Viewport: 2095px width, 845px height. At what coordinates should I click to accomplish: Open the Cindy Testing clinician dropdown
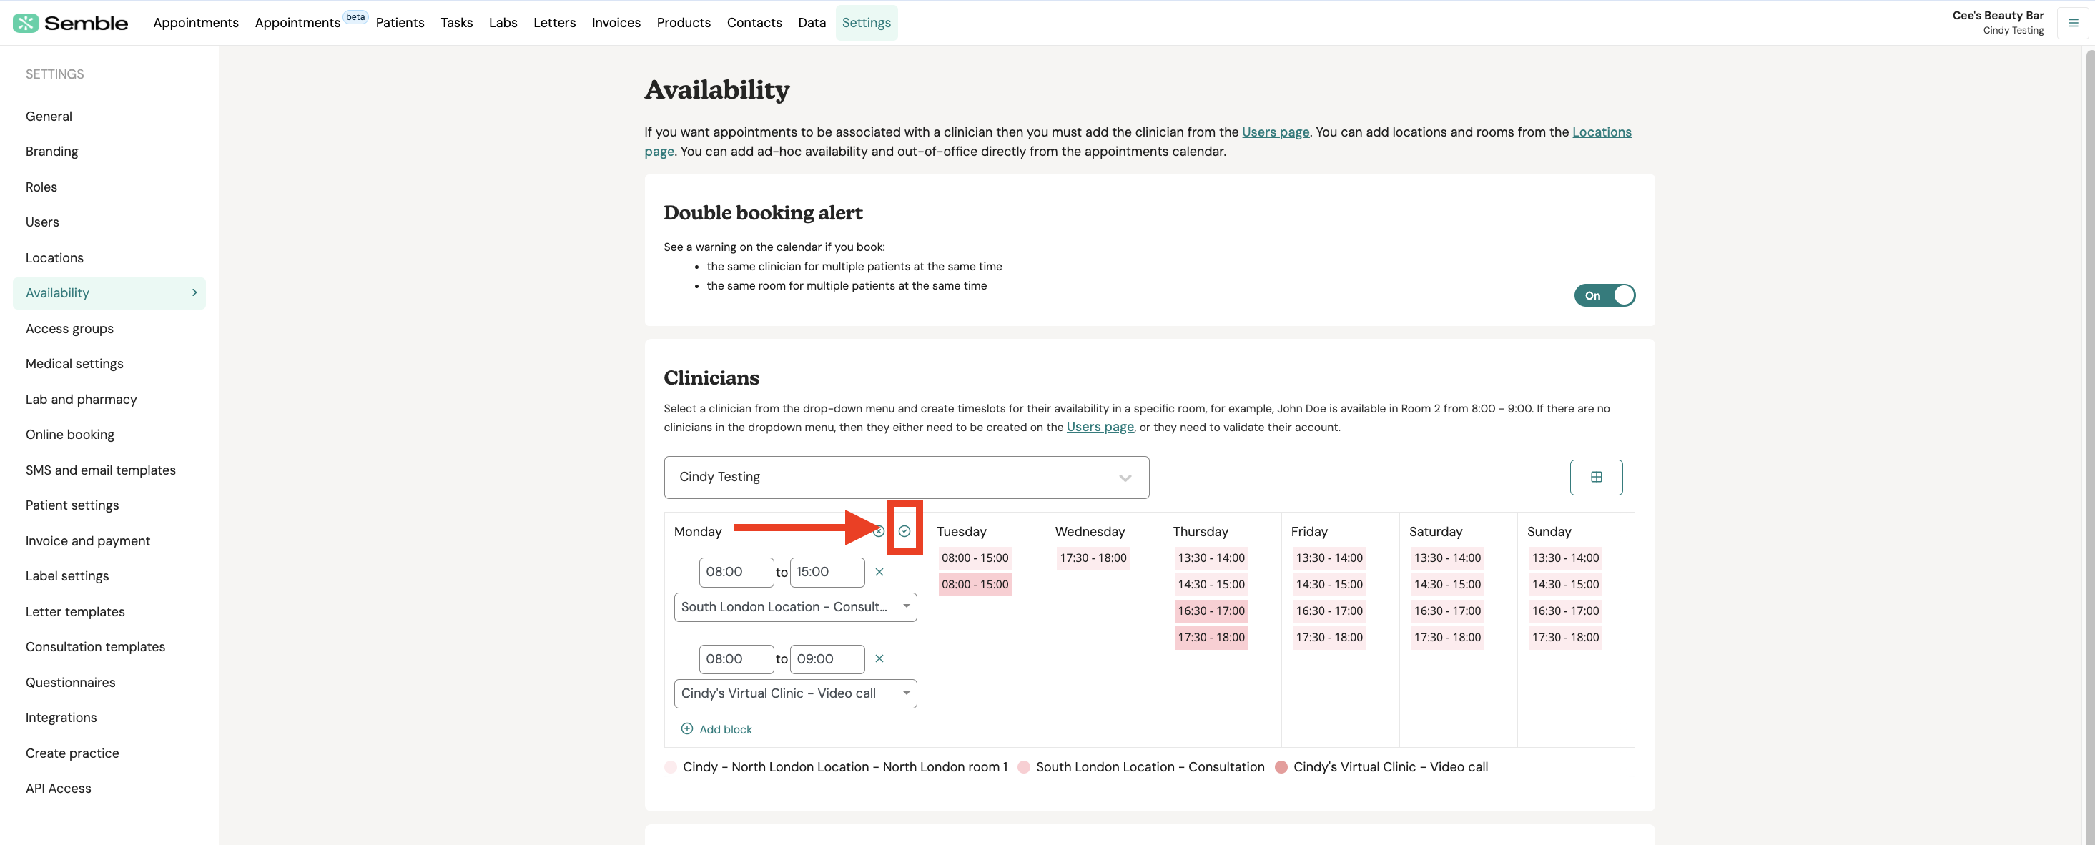(x=905, y=478)
